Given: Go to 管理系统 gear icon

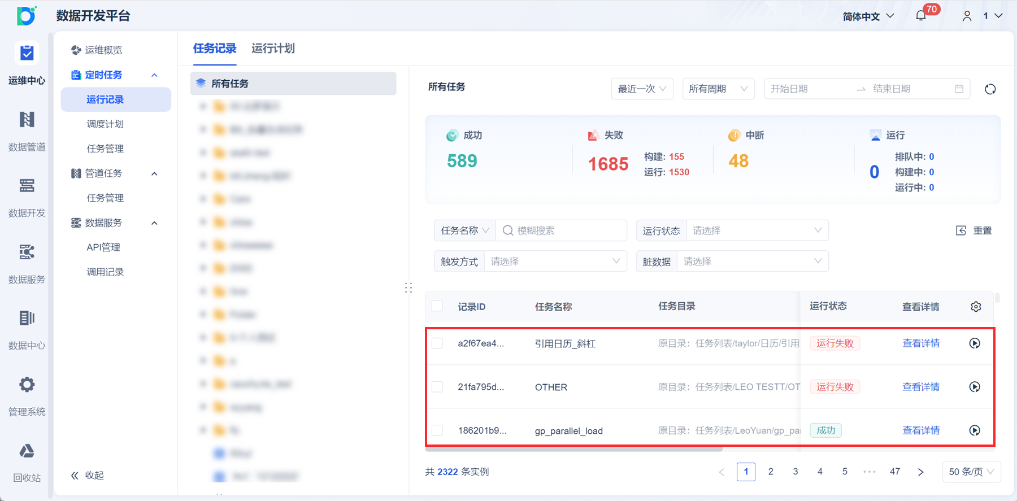Looking at the screenshot, I should pyautogui.click(x=27, y=395).
